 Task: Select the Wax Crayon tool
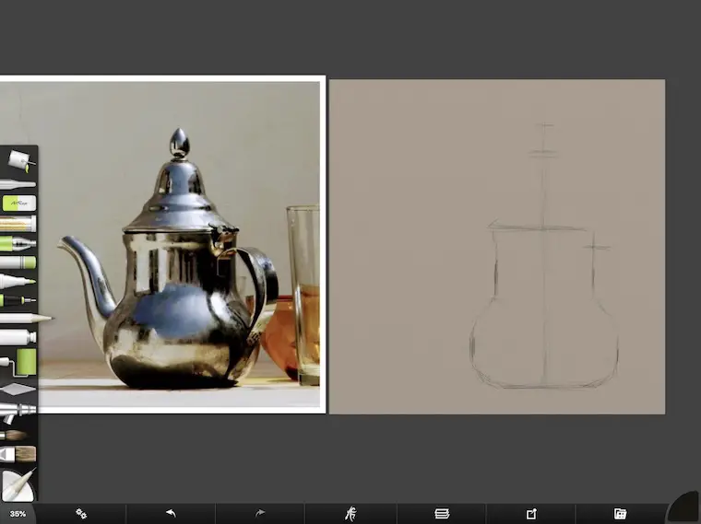[18, 262]
